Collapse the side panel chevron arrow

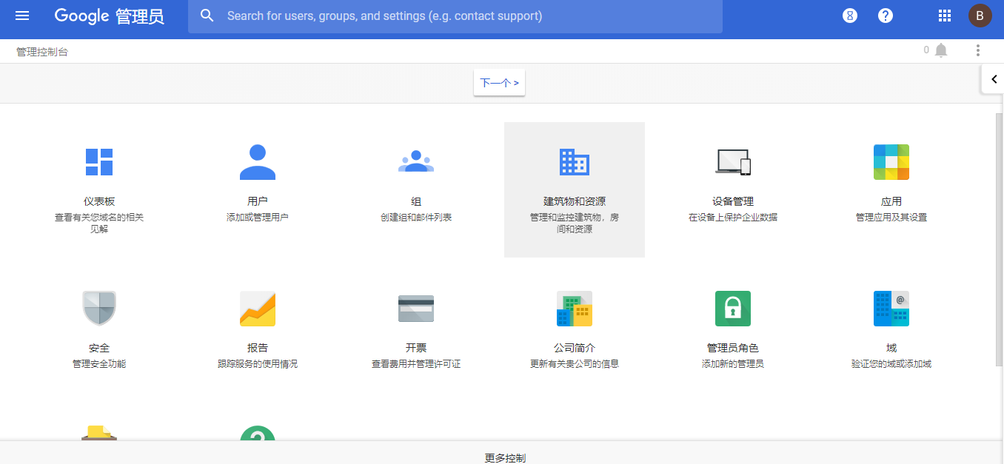coord(994,79)
